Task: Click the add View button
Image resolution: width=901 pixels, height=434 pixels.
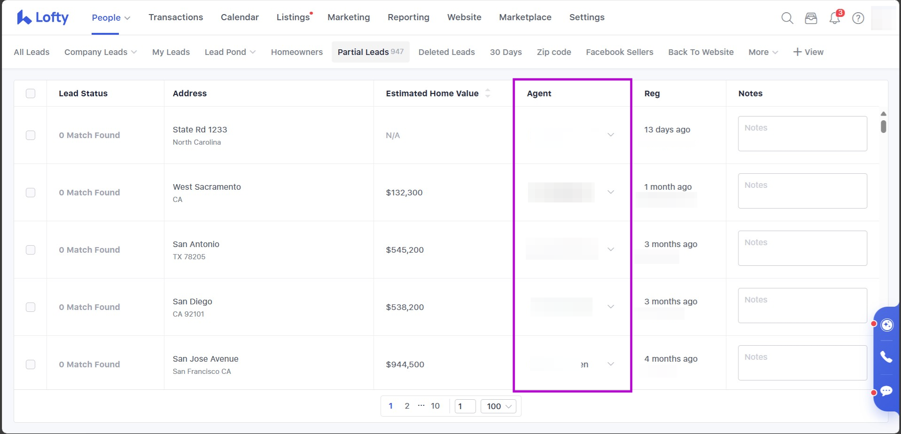Action: coord(808,52)
